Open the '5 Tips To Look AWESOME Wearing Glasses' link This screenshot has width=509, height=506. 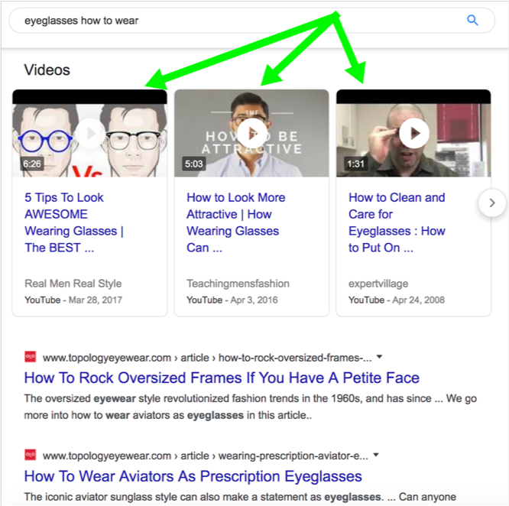(x=74, y=222)
